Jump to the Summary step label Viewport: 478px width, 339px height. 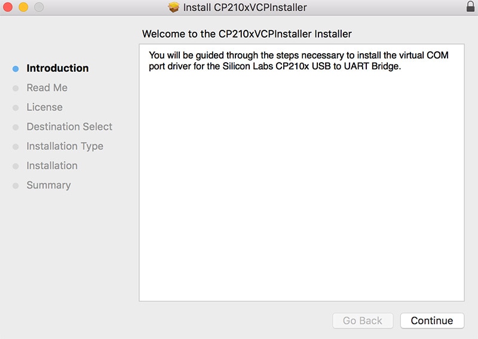48,185
